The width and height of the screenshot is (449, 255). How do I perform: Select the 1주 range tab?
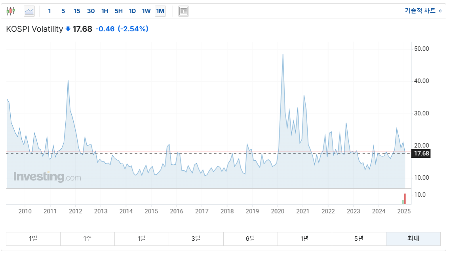click(x=88, y=239)
